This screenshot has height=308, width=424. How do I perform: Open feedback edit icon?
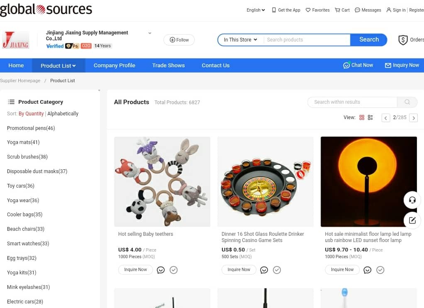tap(412, 220)
